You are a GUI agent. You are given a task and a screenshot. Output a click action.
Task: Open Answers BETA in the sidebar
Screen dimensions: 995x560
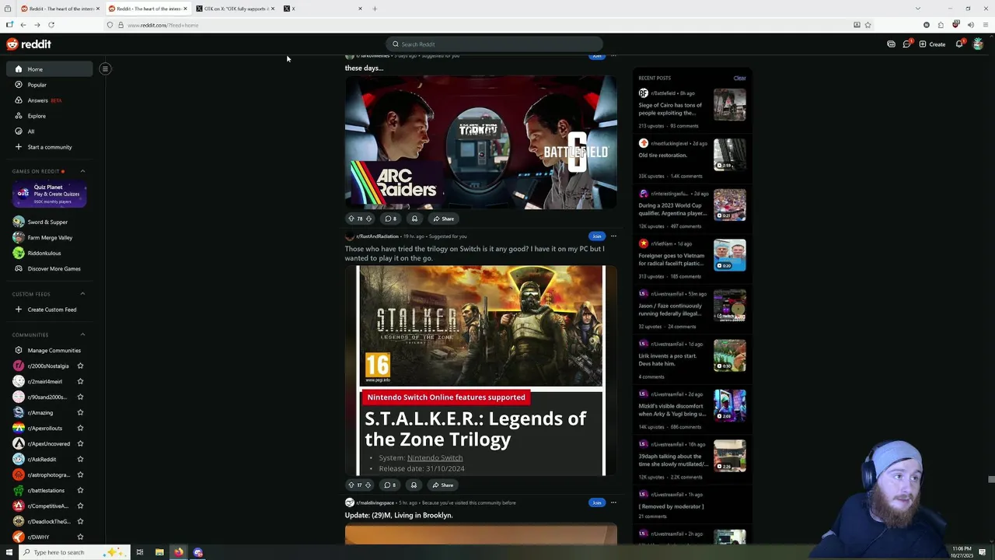coord(44,100)
